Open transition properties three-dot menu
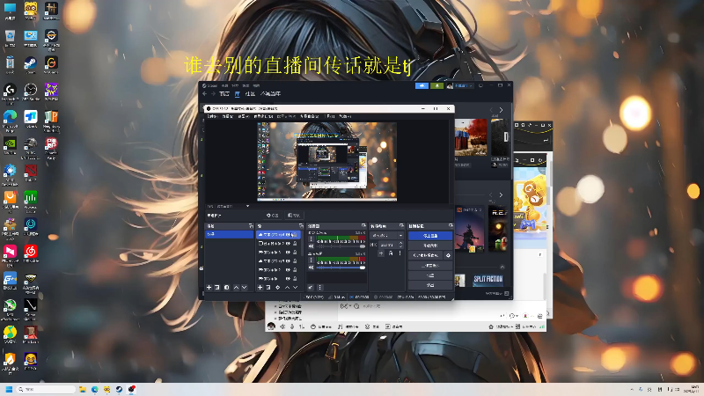The image size is (704, 396). [400, 253]
